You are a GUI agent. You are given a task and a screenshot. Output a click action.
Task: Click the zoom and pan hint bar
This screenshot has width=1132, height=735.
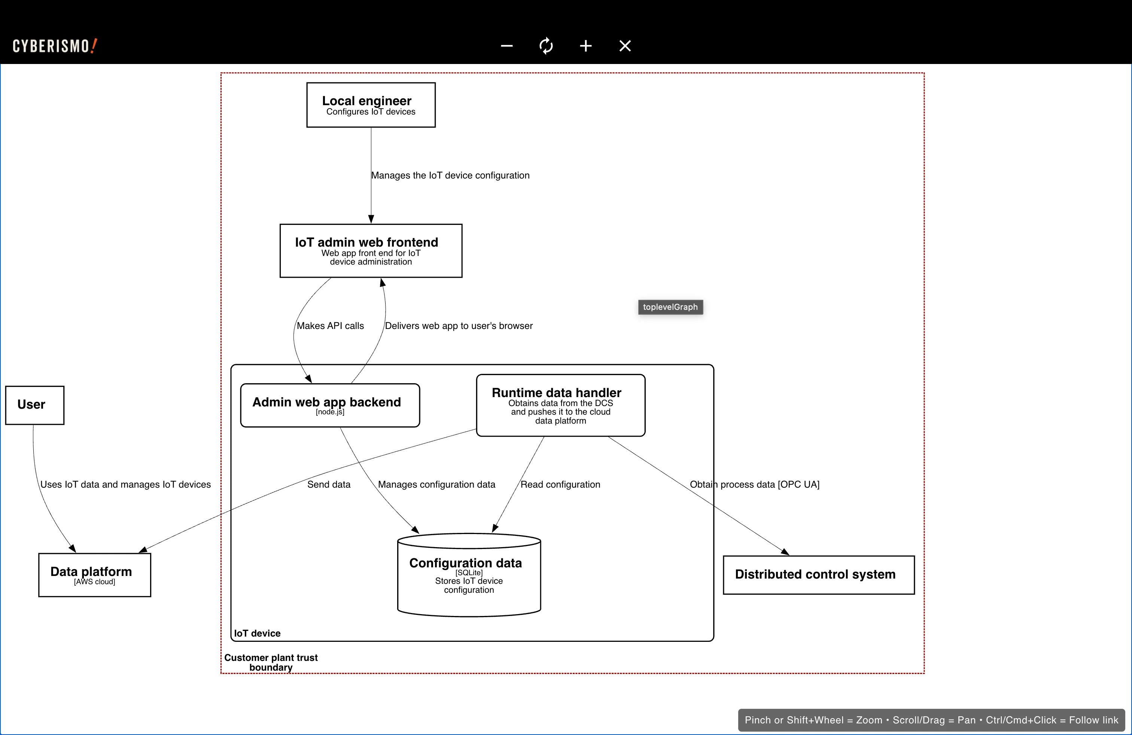point(931,720)
